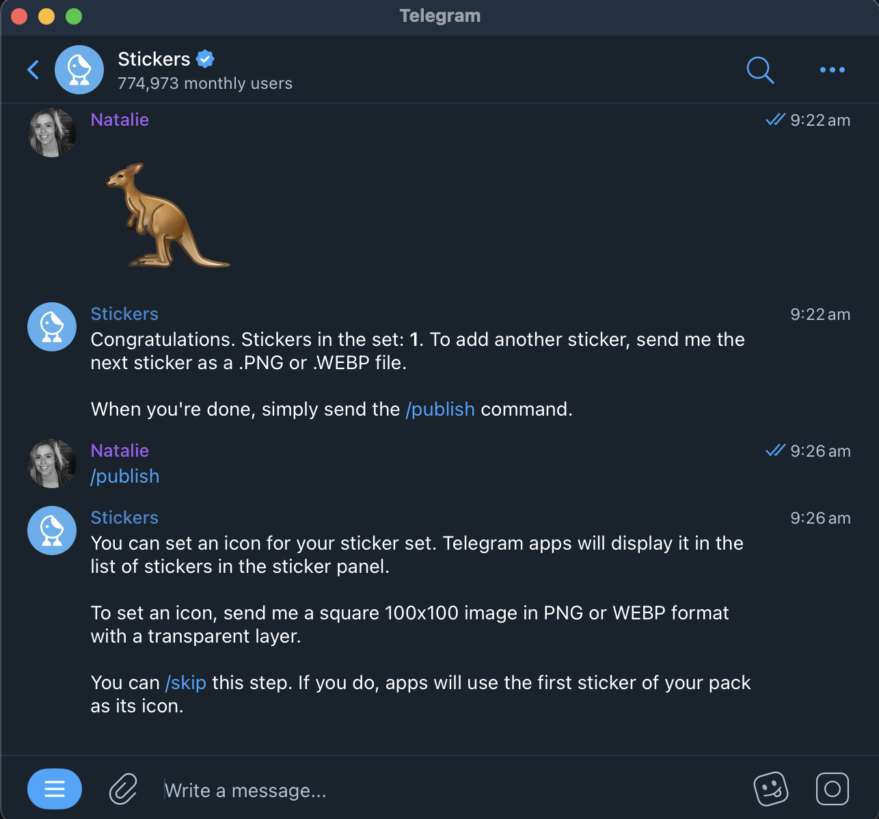Image resolution: width=879 pixels, height=819 pixels.
Task: Click the /skip command link
Action: tap(186, 683)
